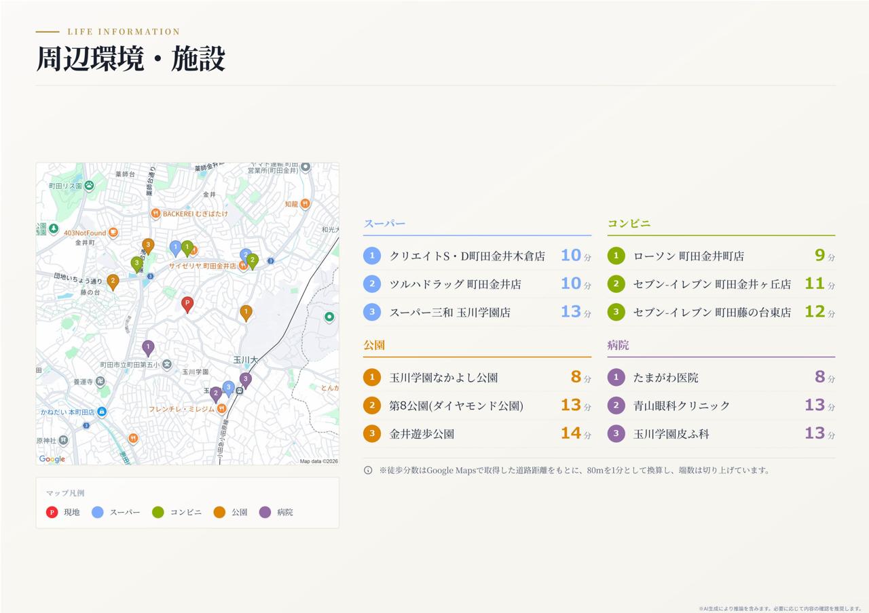This screenshot has width=869, height=613.
Task: Click purple hospital pin 2 on the map
Action: [216, 395]
